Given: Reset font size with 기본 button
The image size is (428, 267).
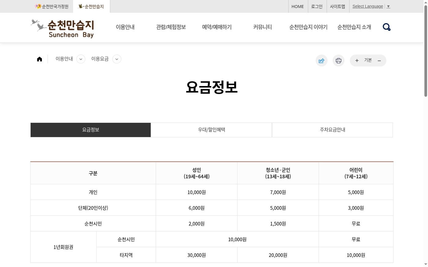Looking at the screenshot, I should 368,60.
